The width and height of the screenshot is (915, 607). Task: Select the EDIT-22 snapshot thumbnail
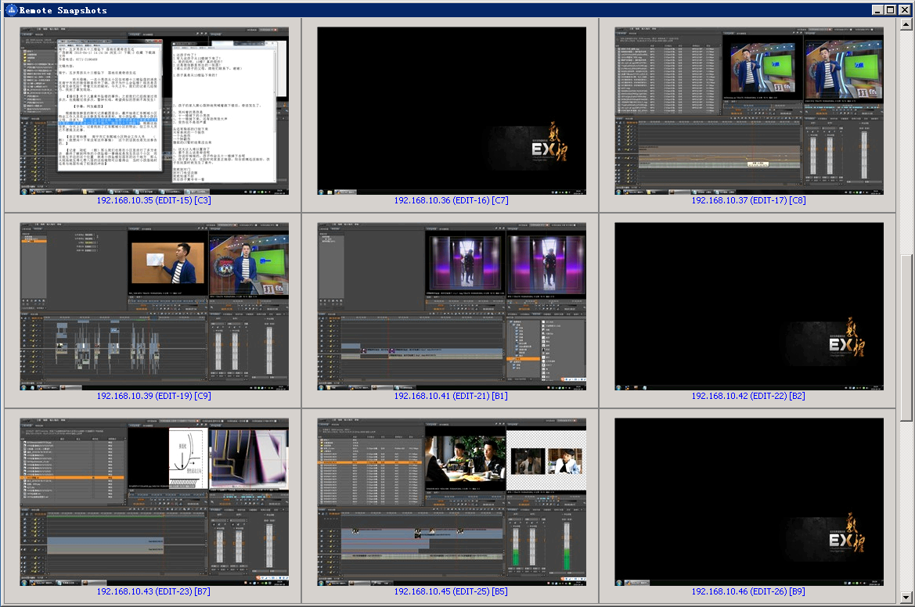tap(748, 306)
